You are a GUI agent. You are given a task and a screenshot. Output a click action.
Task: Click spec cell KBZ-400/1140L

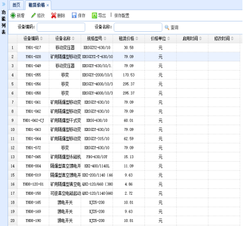click(x=97, y=166)
